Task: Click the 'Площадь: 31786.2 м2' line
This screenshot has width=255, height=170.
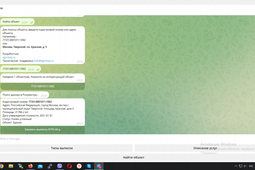Action: pos(15,112)
